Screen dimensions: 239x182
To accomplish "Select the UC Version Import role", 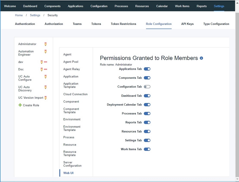I will pos(31,98).
